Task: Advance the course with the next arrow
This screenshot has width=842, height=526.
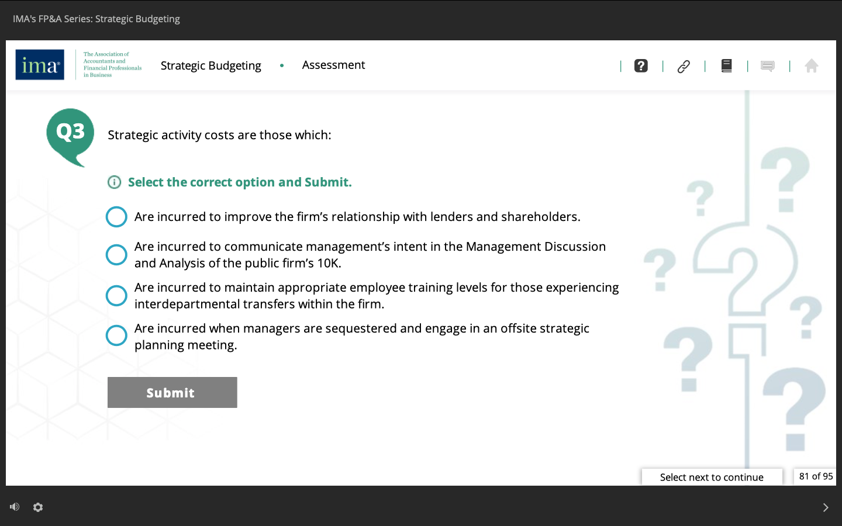Action: (826, 507)
